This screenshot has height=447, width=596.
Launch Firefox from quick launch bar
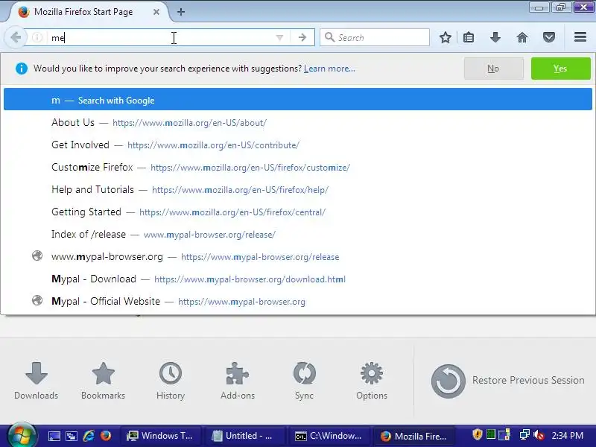pos(106,436)
